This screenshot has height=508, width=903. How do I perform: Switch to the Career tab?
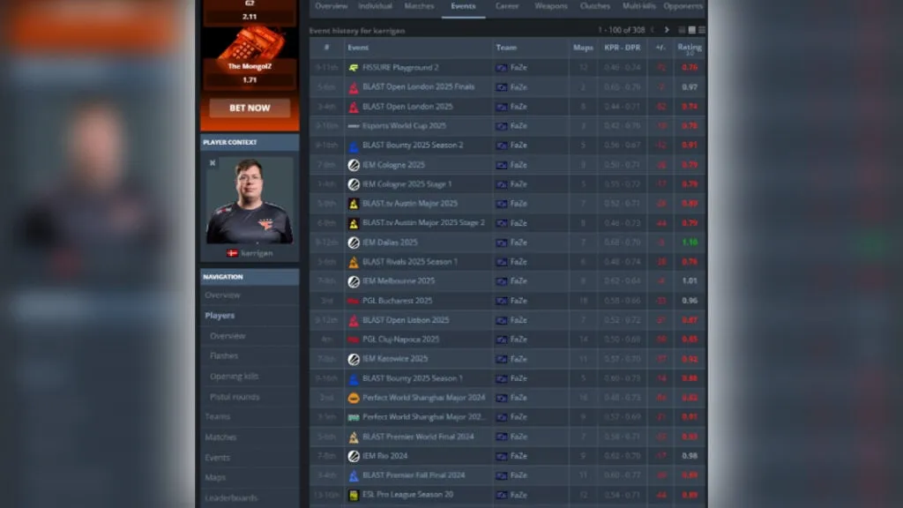pyautogui.click(x=507, y=6)
